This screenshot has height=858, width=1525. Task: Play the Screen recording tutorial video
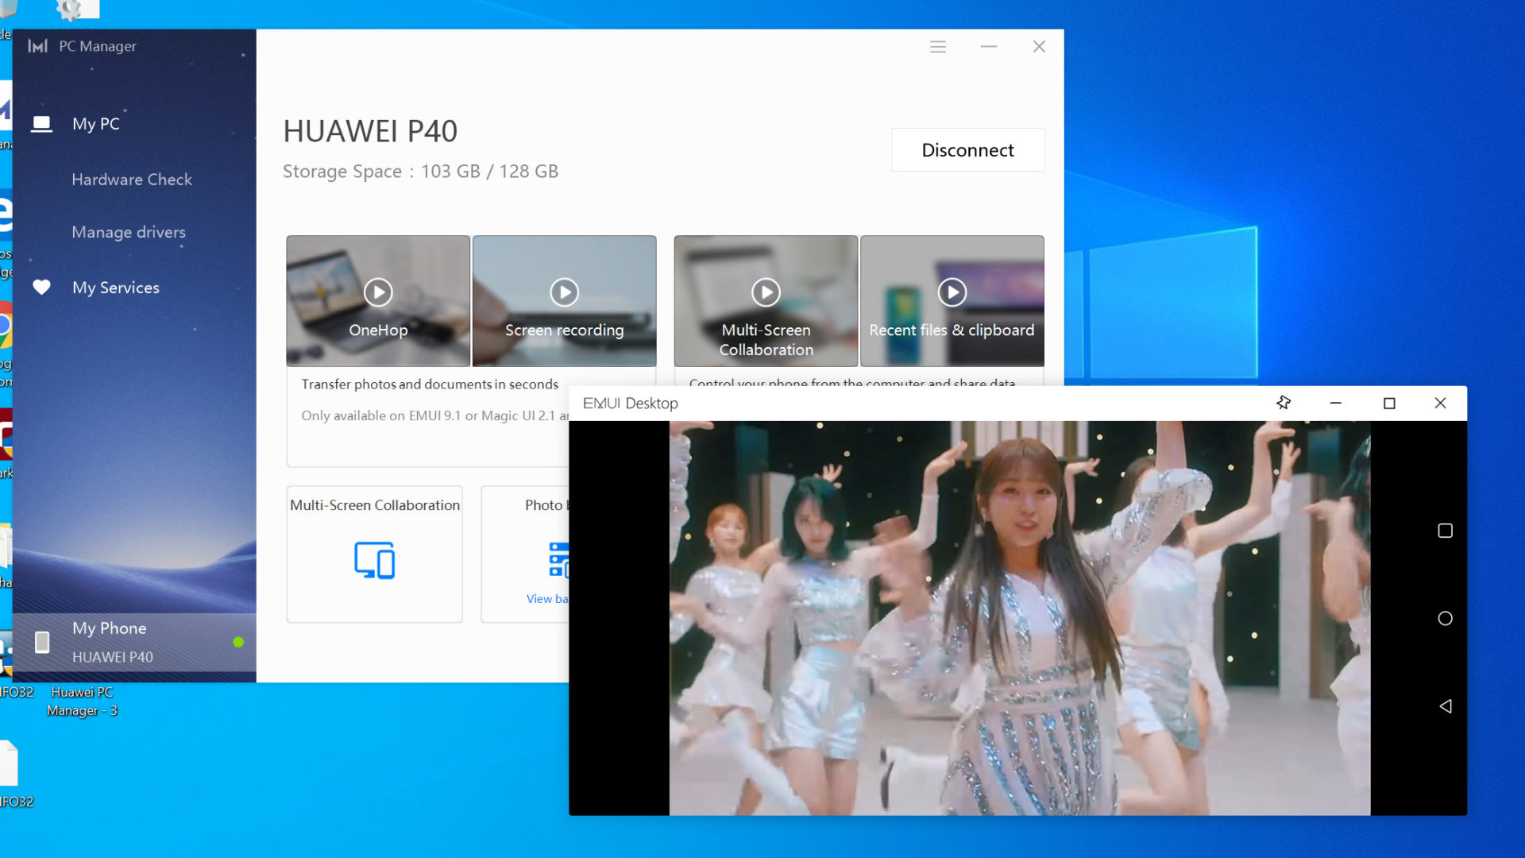coord(564,292)
